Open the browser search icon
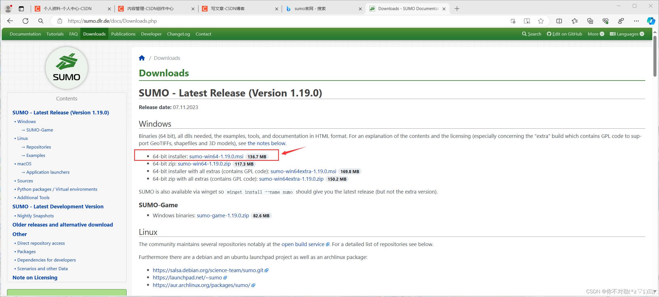The image size is (659, 297). click(41, 21)
